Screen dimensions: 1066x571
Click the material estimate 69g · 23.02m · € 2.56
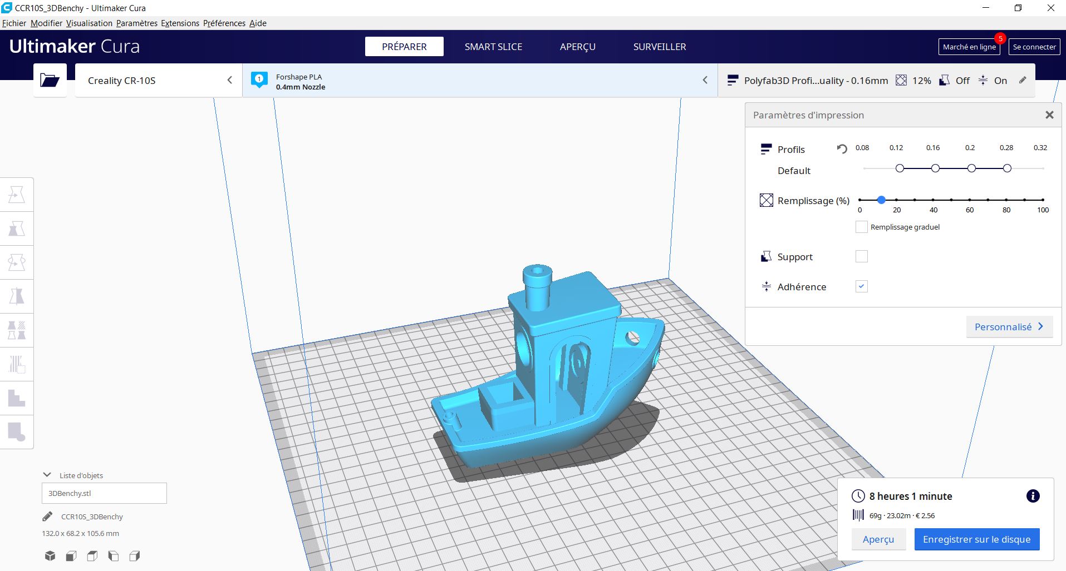tap(902, 515)
